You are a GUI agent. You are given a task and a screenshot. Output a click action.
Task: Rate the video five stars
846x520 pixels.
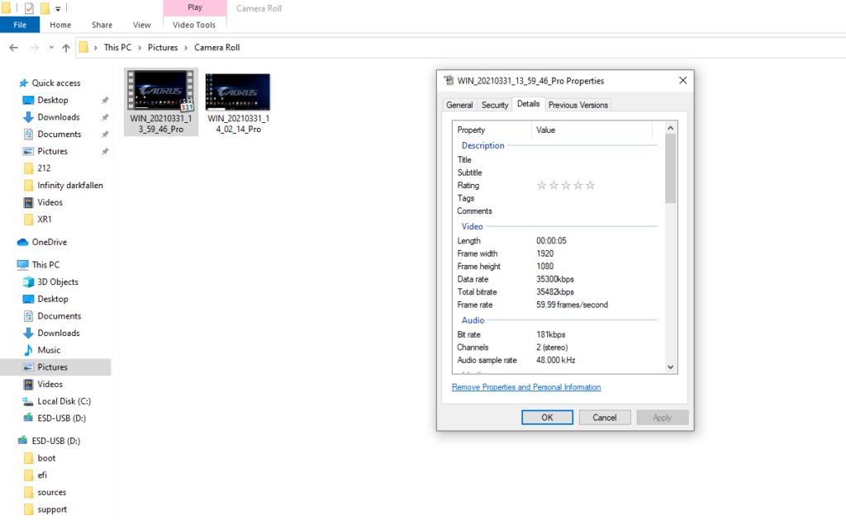(590, 186)
